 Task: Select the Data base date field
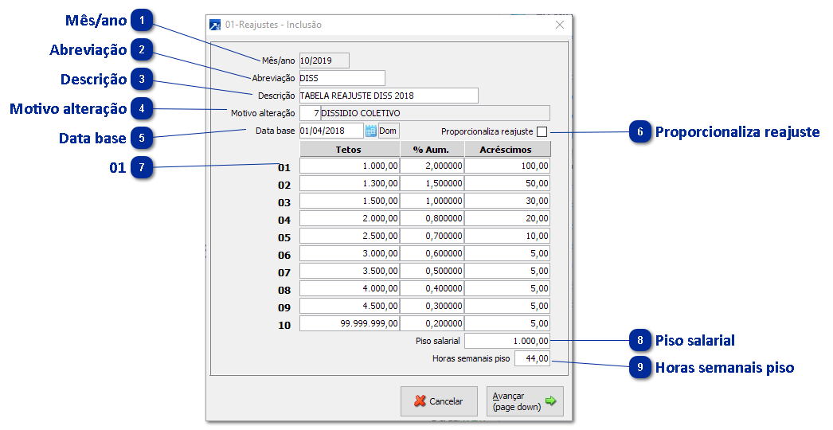pyautogui.click(x=330, y=131)
